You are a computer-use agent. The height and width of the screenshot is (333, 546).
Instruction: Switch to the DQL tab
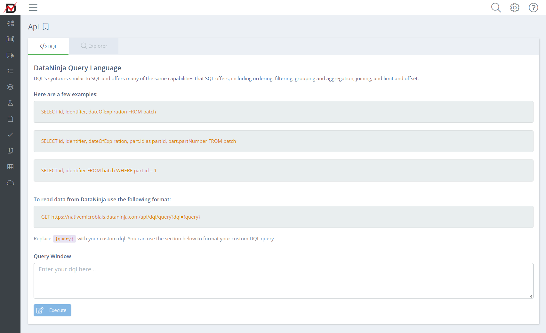pyautogui.click(x=48, y=46)
